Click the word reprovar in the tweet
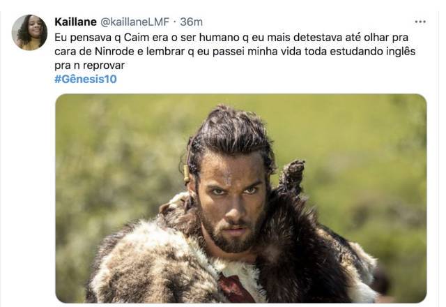 pos(104,66)
